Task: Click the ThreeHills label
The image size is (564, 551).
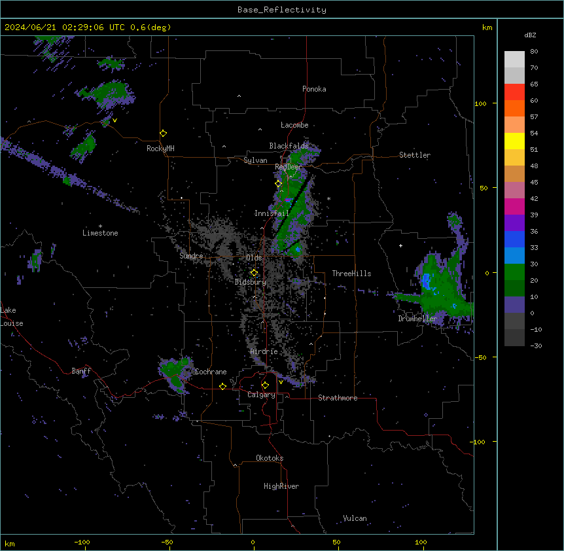Action: point(351,274)
